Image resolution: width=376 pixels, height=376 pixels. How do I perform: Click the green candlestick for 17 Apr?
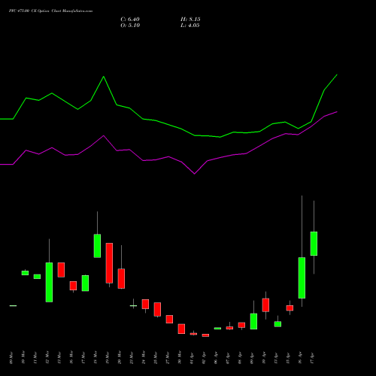click(314, 244)
